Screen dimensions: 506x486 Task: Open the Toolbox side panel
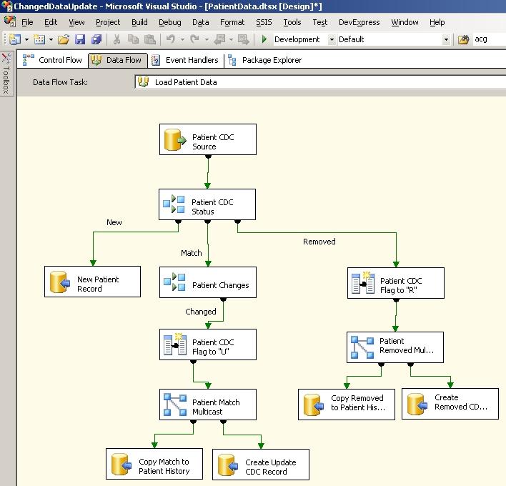6,75
